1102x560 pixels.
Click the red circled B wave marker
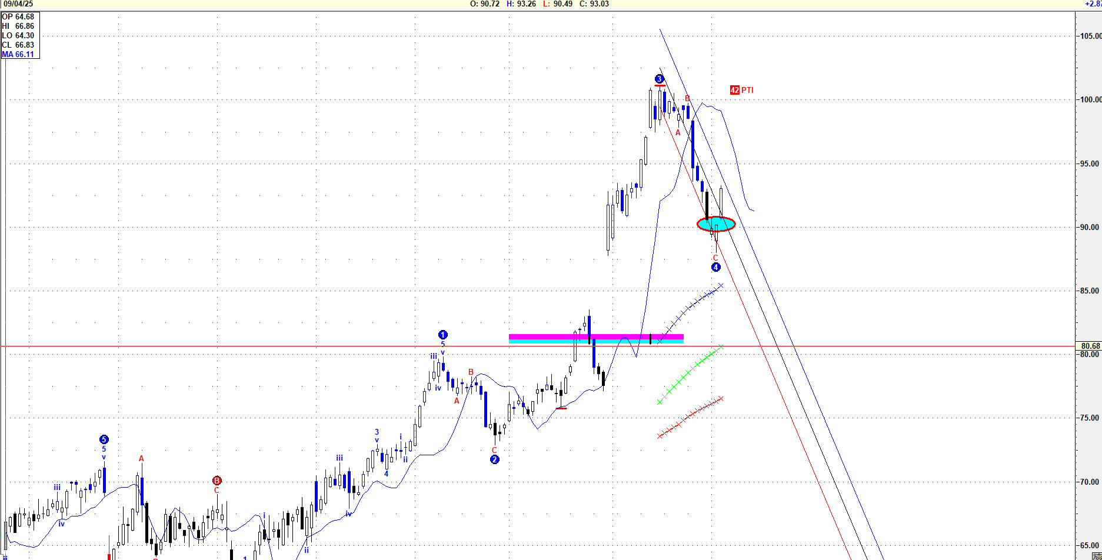217,481
